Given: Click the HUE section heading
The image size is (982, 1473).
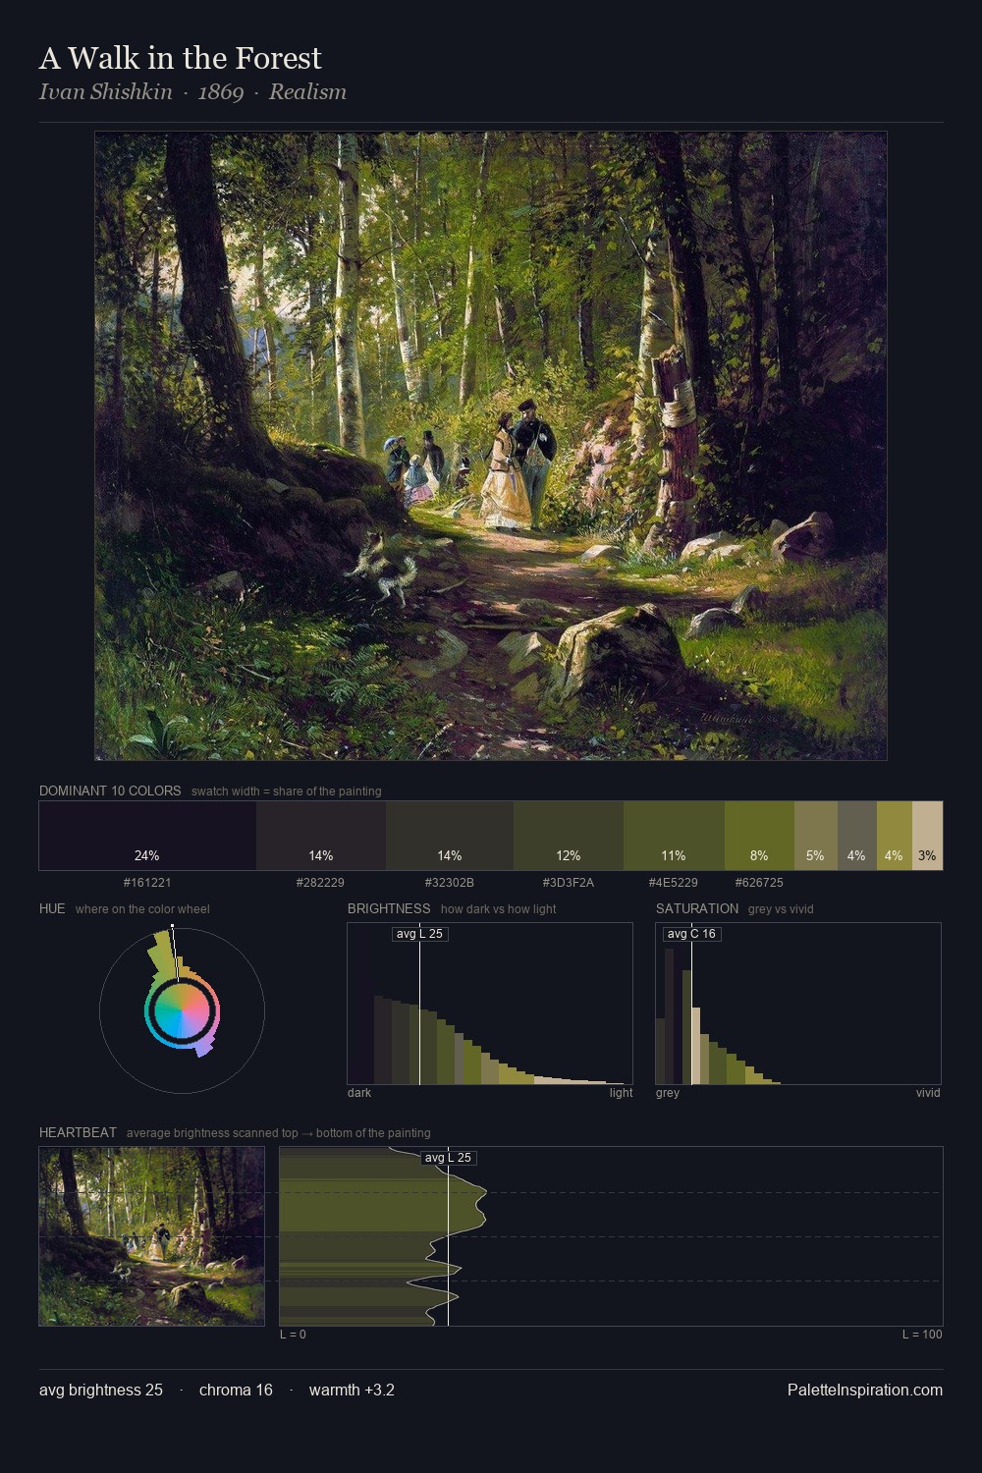Looking at the screenshot, I should point(52,908).
